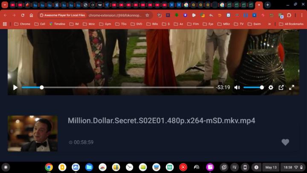The width and height of the screenshot is (307, 173).
Task: Pop out the video into separate window
Action: coord(281,88)
